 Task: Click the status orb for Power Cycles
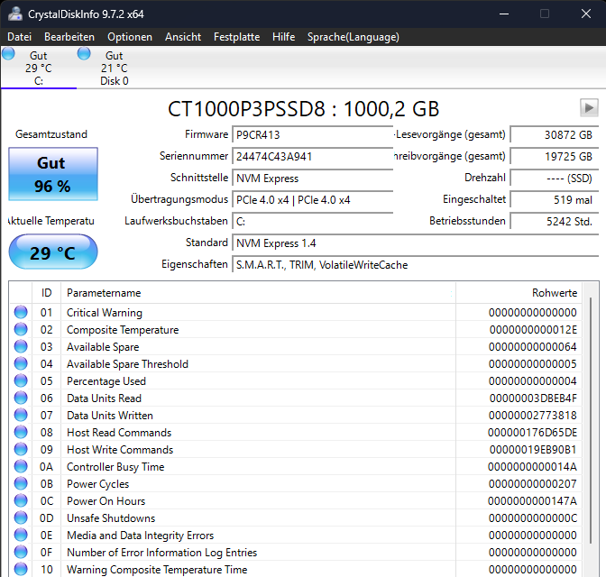pos(21,483)
